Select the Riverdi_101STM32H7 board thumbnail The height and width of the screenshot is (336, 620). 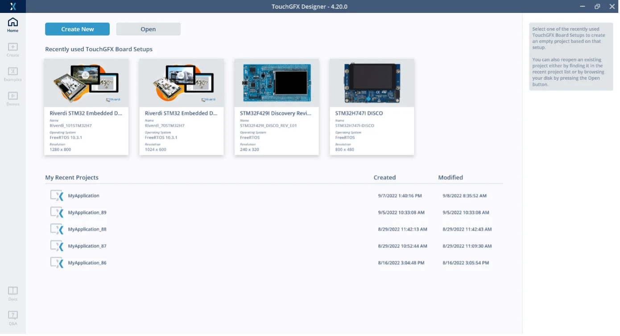87,83
